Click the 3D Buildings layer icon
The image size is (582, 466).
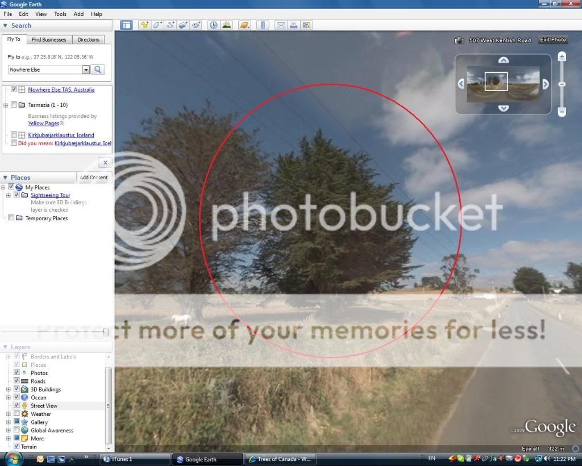point(24,389)
